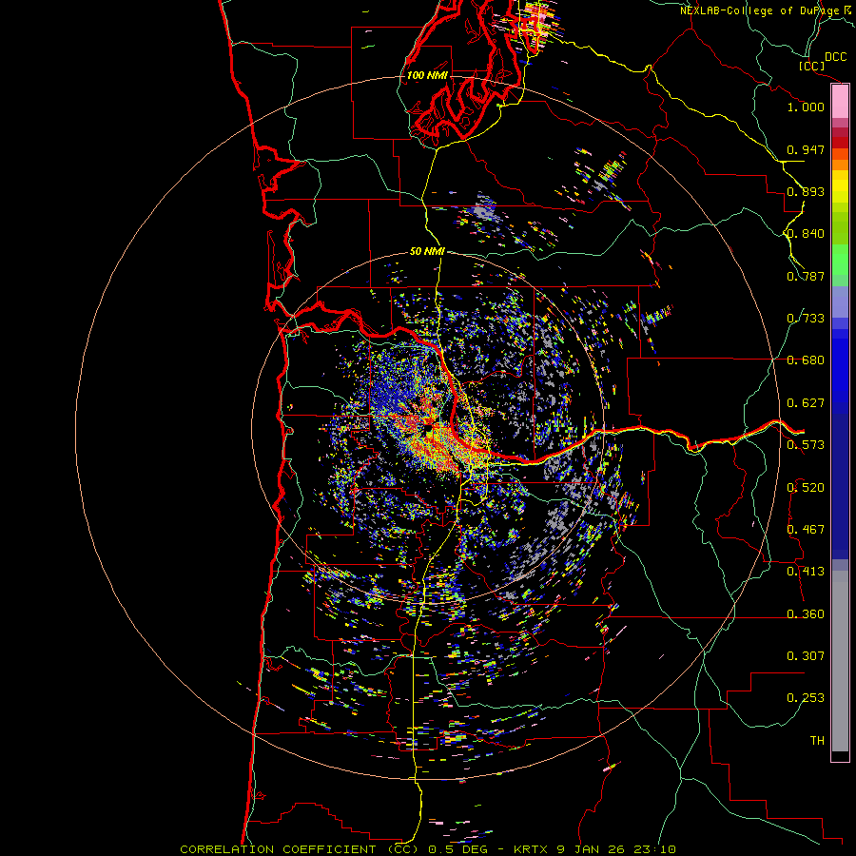Click the 'TH' label at legend bottom
856x856 pixels.
coord(817,741)
